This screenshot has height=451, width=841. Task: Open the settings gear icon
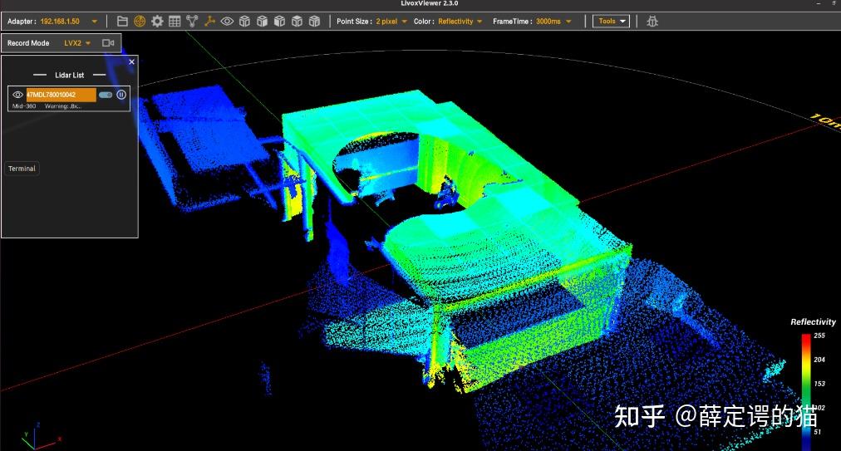157,21
